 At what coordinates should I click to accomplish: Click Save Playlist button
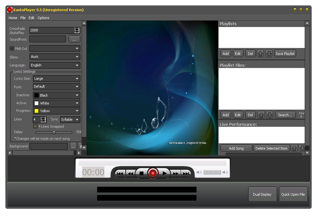[285, 54]
